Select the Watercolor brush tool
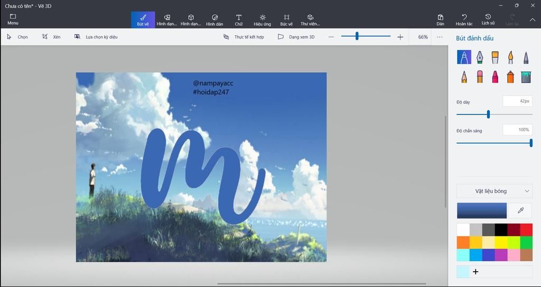Viewport: 541px width, 287px height. point(511,57)
